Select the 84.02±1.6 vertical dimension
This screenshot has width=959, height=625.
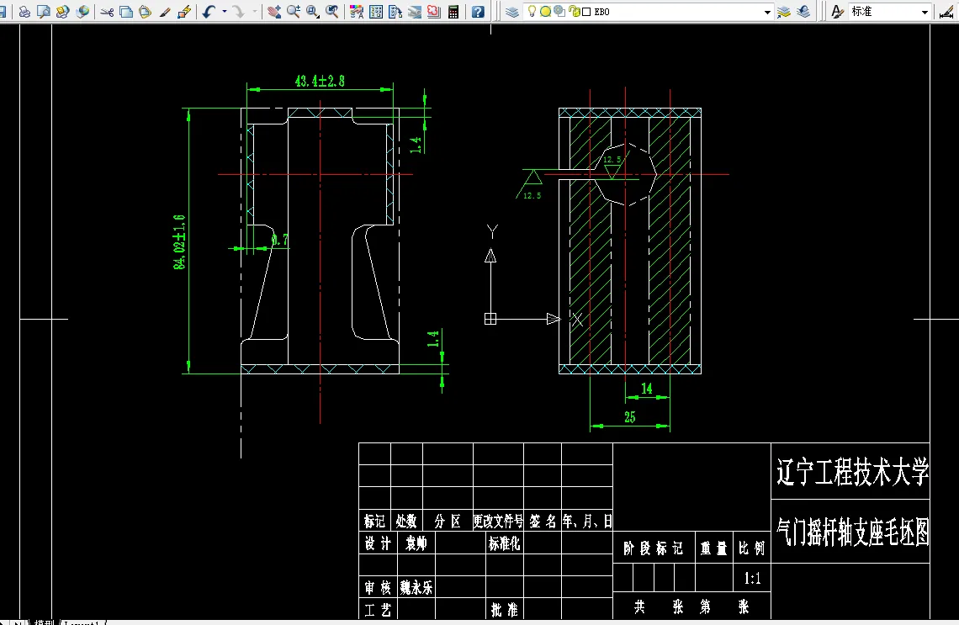click(x=179, y=241)
